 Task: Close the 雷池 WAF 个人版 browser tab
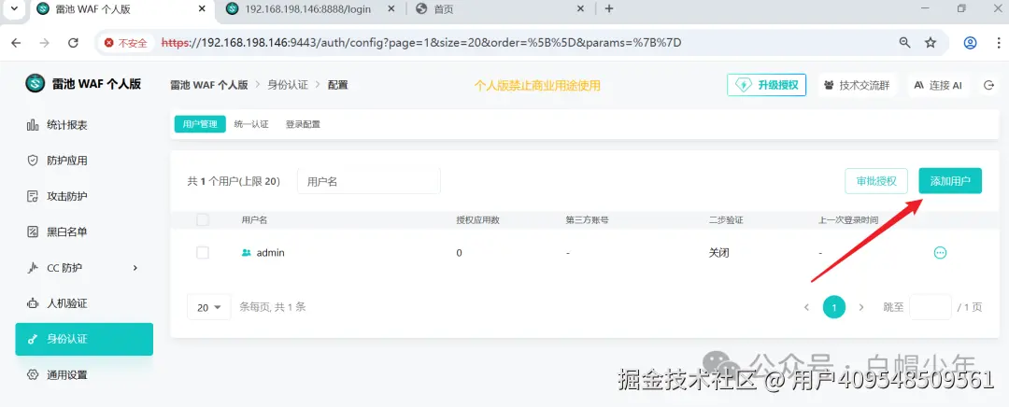(x=202, y=9)
